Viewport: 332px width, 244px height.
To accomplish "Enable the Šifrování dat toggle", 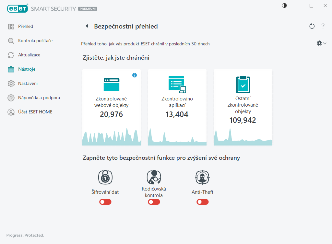I will click(x=105, y=202).
